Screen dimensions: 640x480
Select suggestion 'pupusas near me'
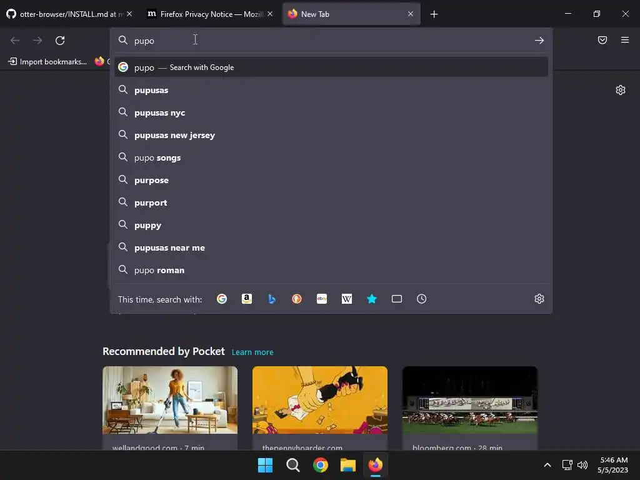tap(331, 247)
